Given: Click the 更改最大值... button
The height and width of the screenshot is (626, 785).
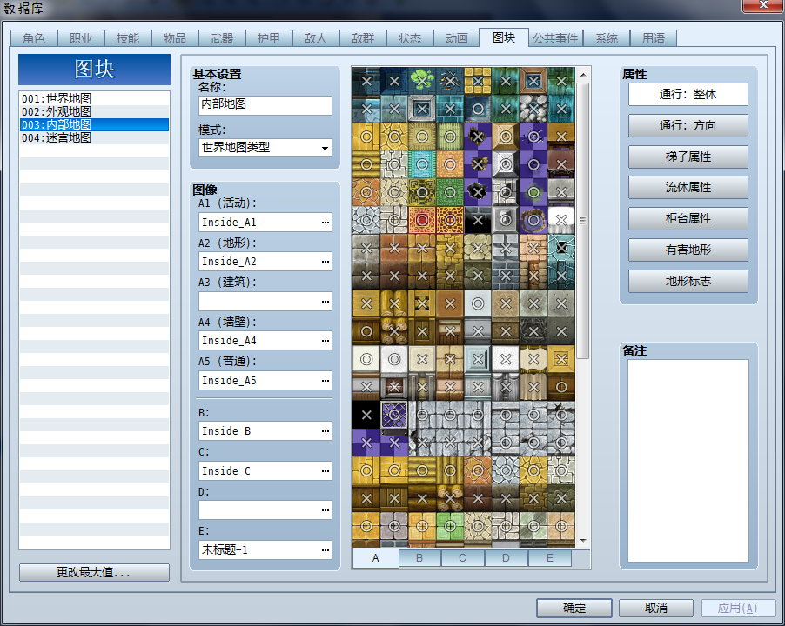Looking at the screenshot, I should click(94, 572).
